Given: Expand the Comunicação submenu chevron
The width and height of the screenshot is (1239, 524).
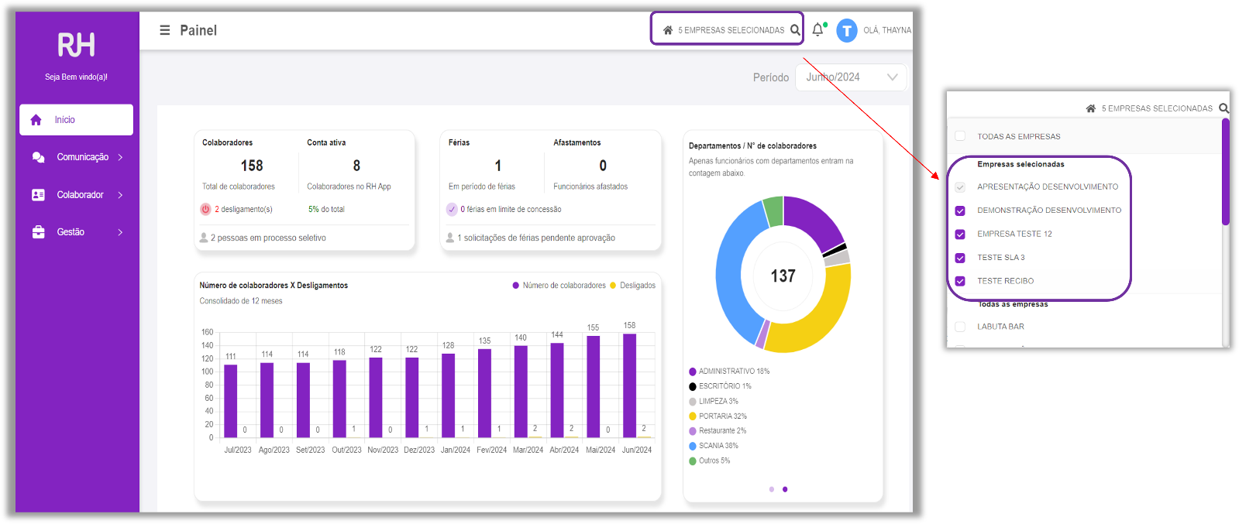Looking at the screenshot, I should tap(120, 157).
